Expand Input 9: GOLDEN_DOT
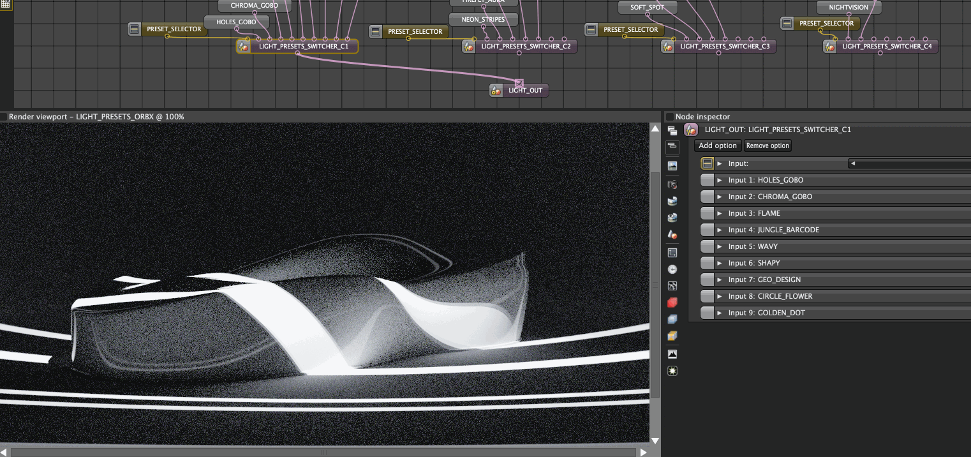The height and width of the screenshot is (457, 971). point(720,313)
